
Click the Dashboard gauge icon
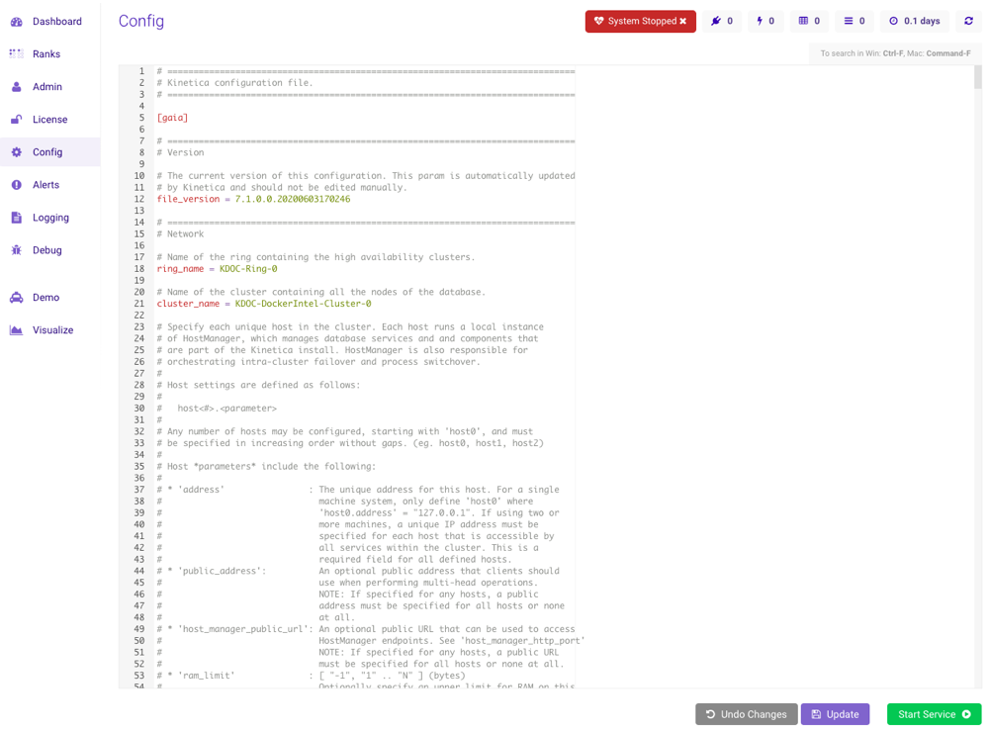16,21
